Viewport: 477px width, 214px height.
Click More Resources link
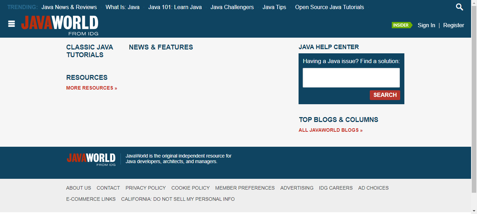pos(92,88)
